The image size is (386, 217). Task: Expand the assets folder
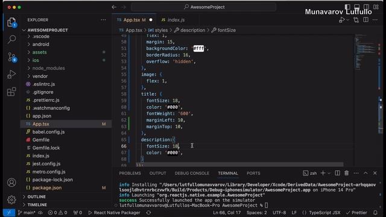(x=66, y=52)
